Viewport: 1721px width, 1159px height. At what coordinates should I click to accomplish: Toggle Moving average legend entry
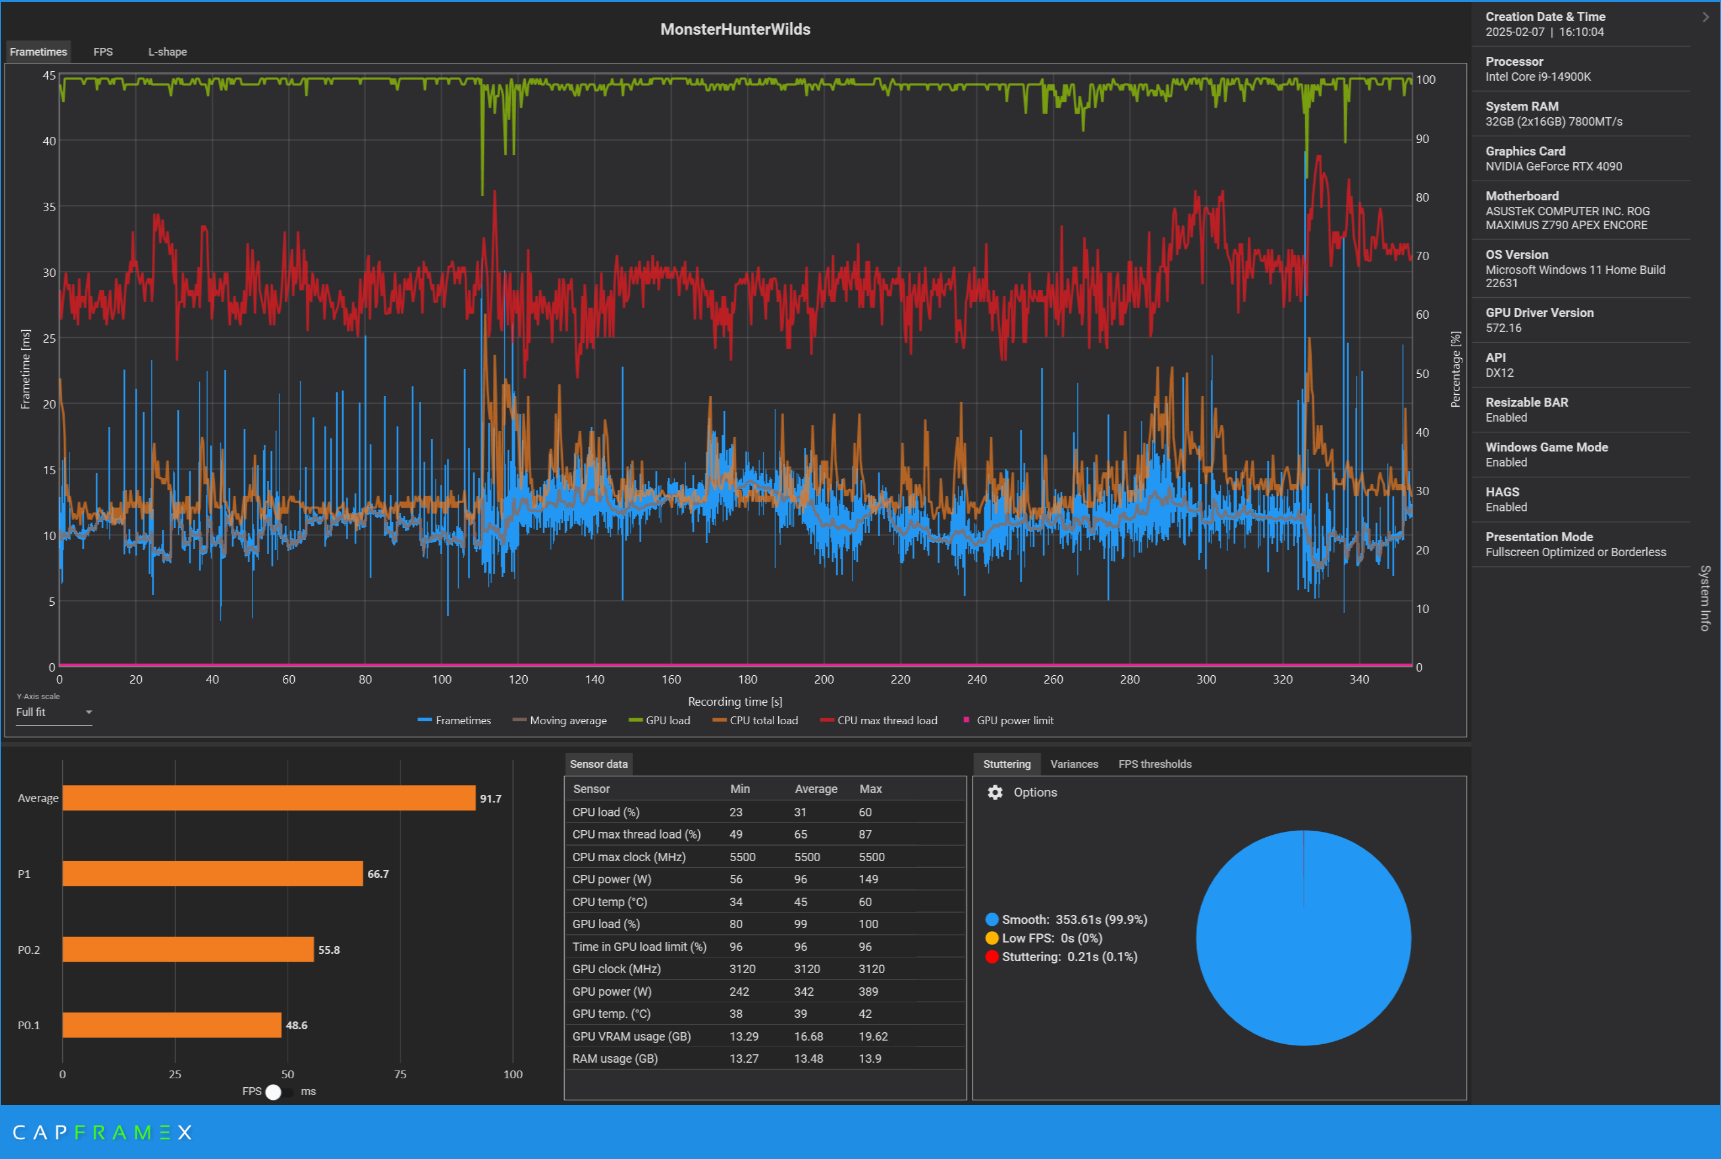pyautogui.click(x=567, y=721)
